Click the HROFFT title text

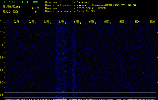click(16, 2)
